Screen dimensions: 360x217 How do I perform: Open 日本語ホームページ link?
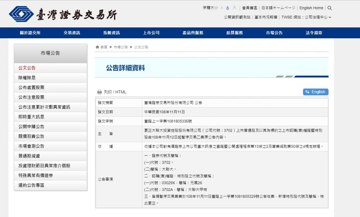pyautogui.click(x=278, y=8)
